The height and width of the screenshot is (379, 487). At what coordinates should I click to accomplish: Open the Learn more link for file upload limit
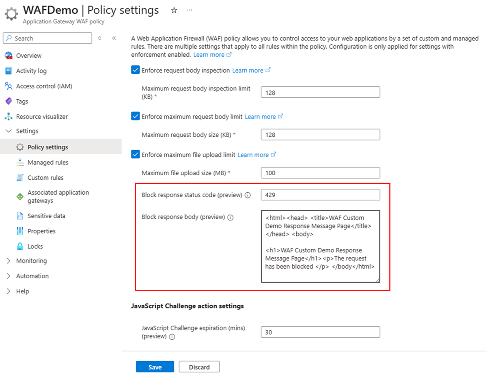coord(254,154)
